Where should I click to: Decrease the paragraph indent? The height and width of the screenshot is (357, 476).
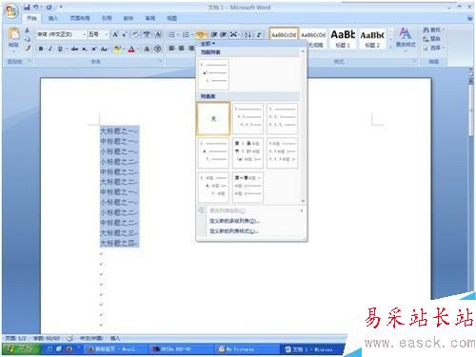click(214, 34)
